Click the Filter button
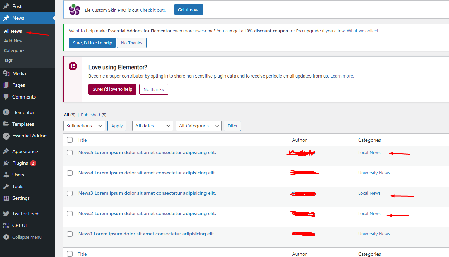The height and width of the screenshot is (257, 449). tap(232, 126)
